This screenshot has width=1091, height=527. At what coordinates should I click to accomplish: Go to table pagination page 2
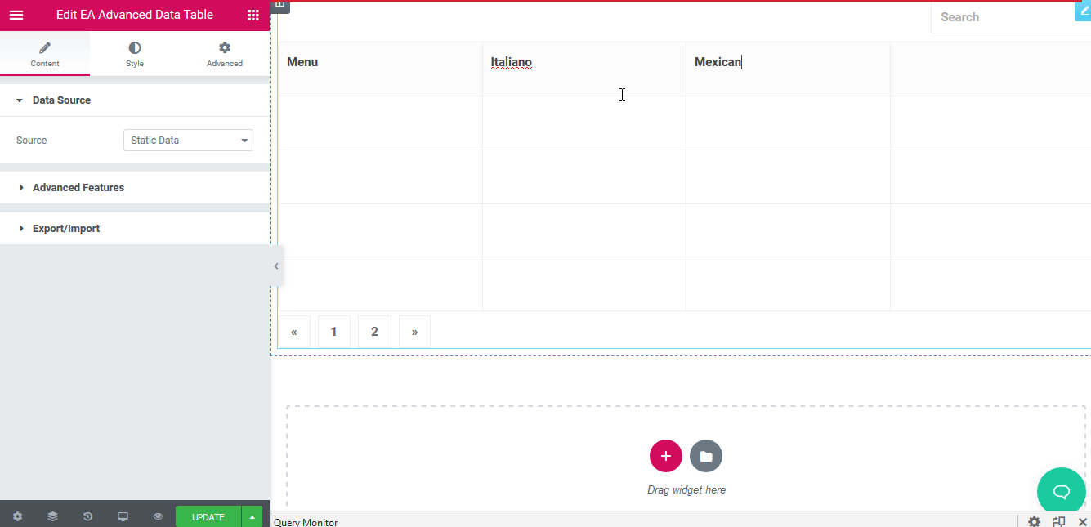pos(373,331)
